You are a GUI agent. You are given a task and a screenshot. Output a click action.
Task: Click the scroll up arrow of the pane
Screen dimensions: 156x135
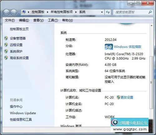(x=152, y=26)
